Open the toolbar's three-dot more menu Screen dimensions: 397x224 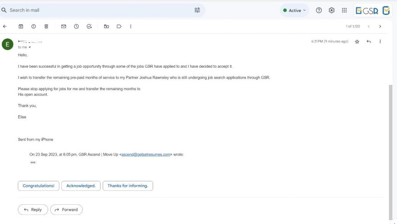131,26
